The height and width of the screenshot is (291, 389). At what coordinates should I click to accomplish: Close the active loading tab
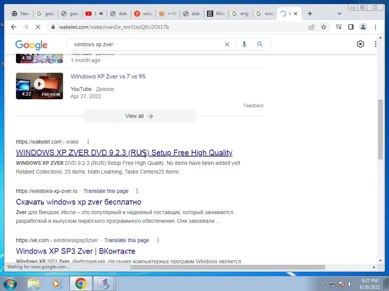(296, 14)
